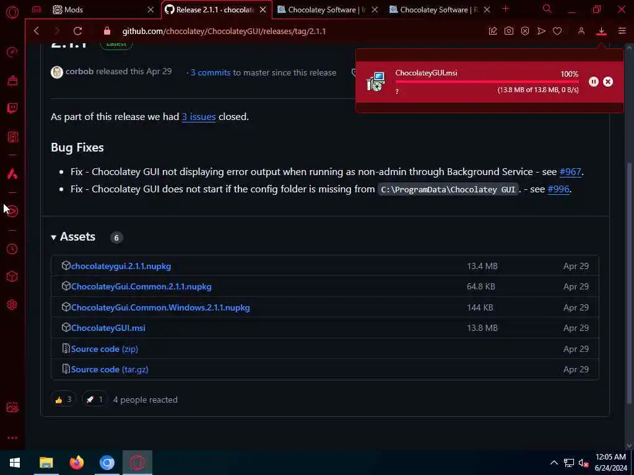Go back to the previous page
This screenshot has width=634, height=475.
[x=37, y=31]
